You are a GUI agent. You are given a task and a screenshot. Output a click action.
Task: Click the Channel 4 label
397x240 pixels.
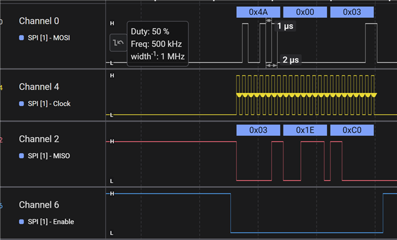point(39,87)
